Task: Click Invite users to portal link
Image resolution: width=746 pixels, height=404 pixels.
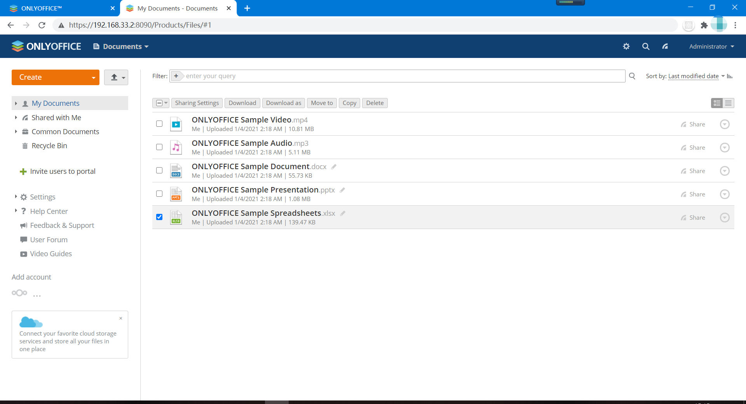Action: pyautogui.click(x=63, y=171)
